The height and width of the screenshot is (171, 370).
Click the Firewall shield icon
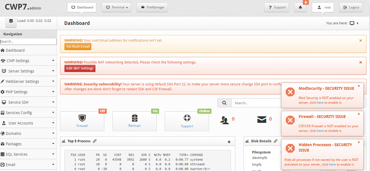82,118
